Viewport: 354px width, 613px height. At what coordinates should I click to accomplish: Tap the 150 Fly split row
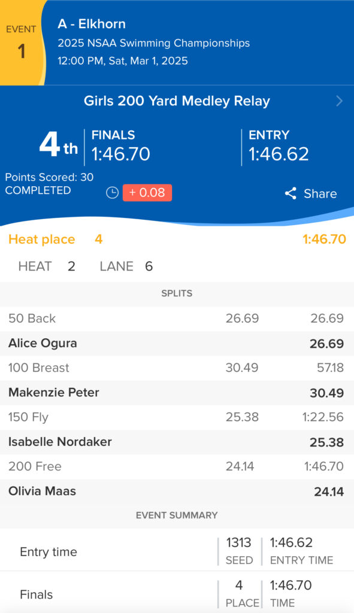(x=177, y=417)
